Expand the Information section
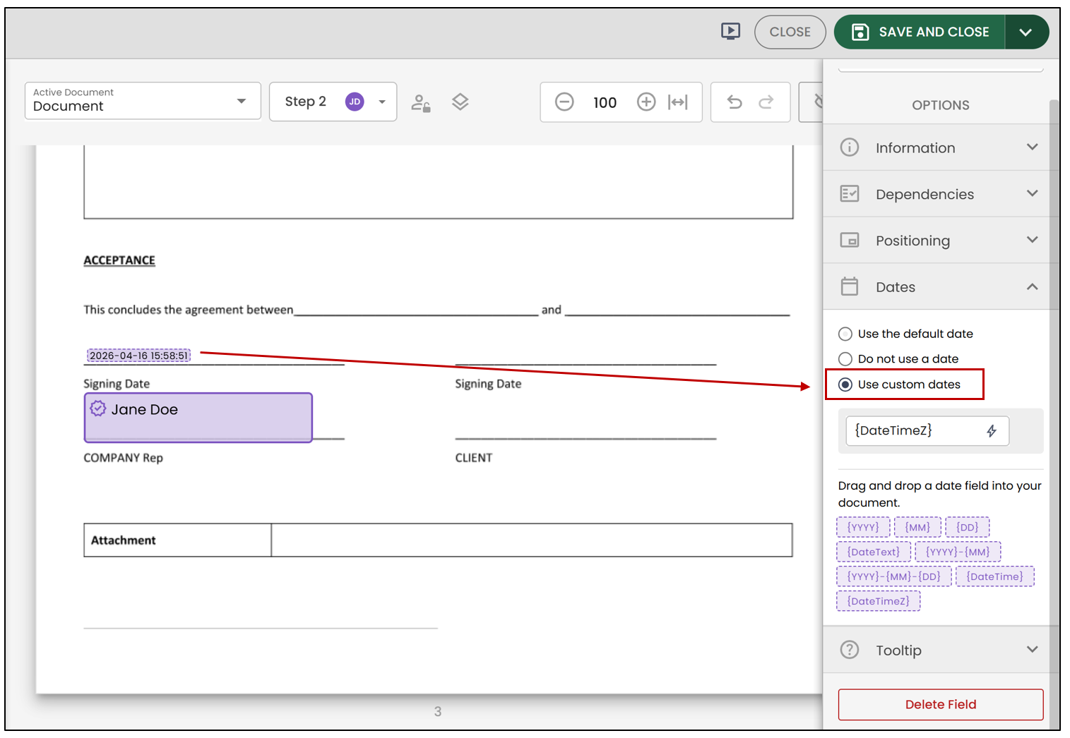The image size is (1070, 738). coord(941,147)
